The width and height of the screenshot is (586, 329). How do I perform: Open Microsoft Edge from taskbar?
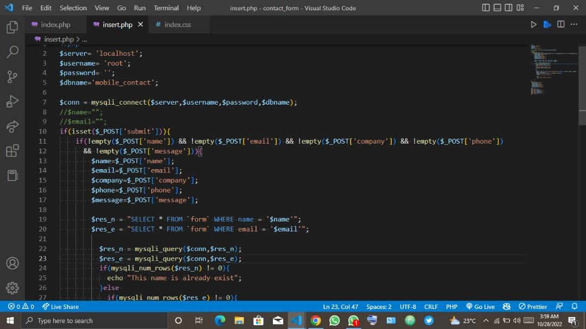point(220,320)
